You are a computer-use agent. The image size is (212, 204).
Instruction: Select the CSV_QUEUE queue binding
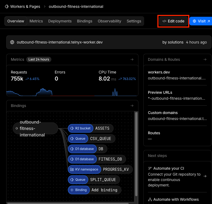click(x=91, y=139)
